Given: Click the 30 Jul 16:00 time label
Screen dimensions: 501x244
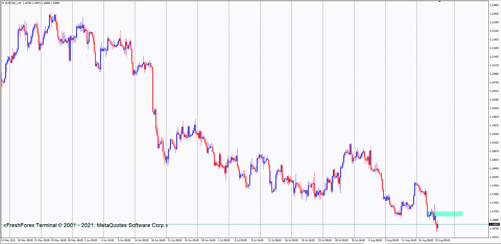Looking at the screenshot, I should point(358,240).
